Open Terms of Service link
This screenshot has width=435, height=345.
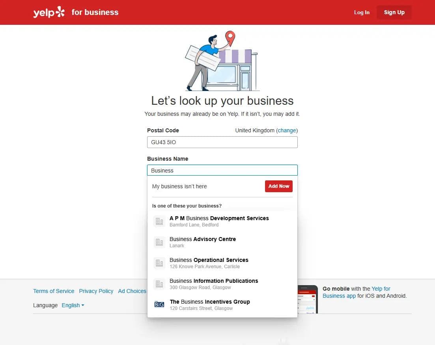pyautogui.click(x=54, y=291)
